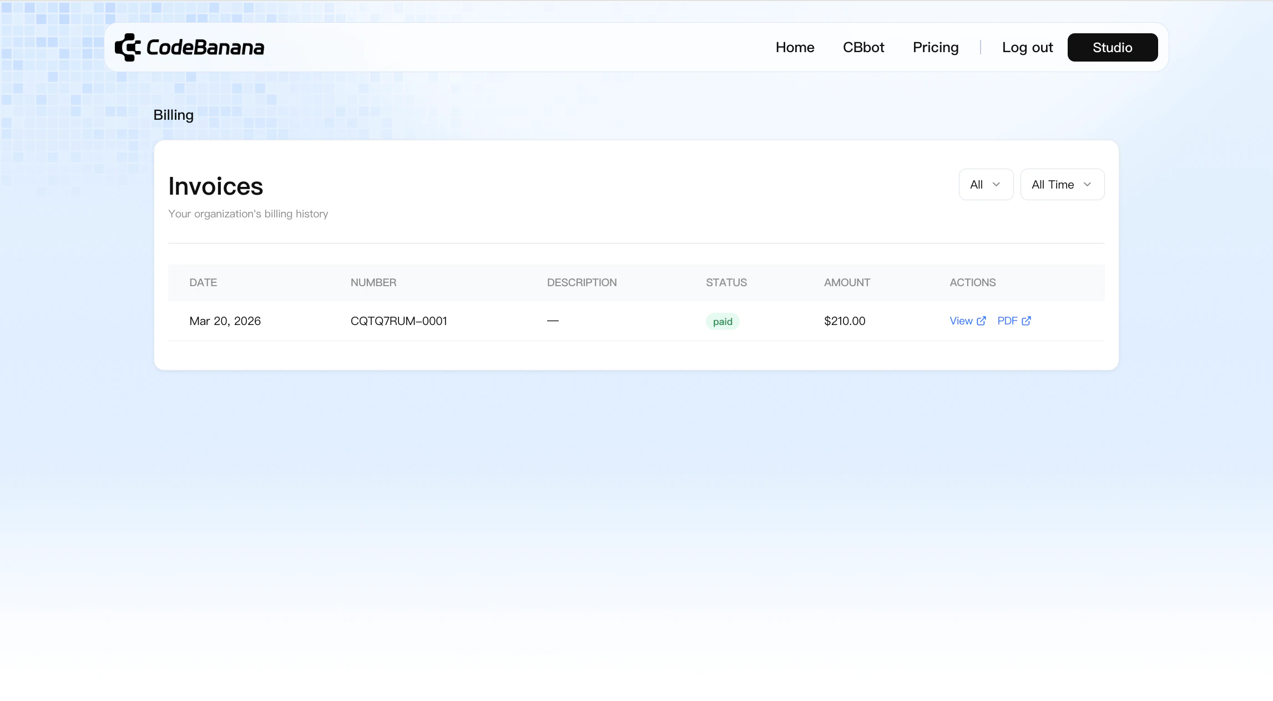Download the PDF for the March invoice
Viewport: 1273px width, 701px height.
1007,321
